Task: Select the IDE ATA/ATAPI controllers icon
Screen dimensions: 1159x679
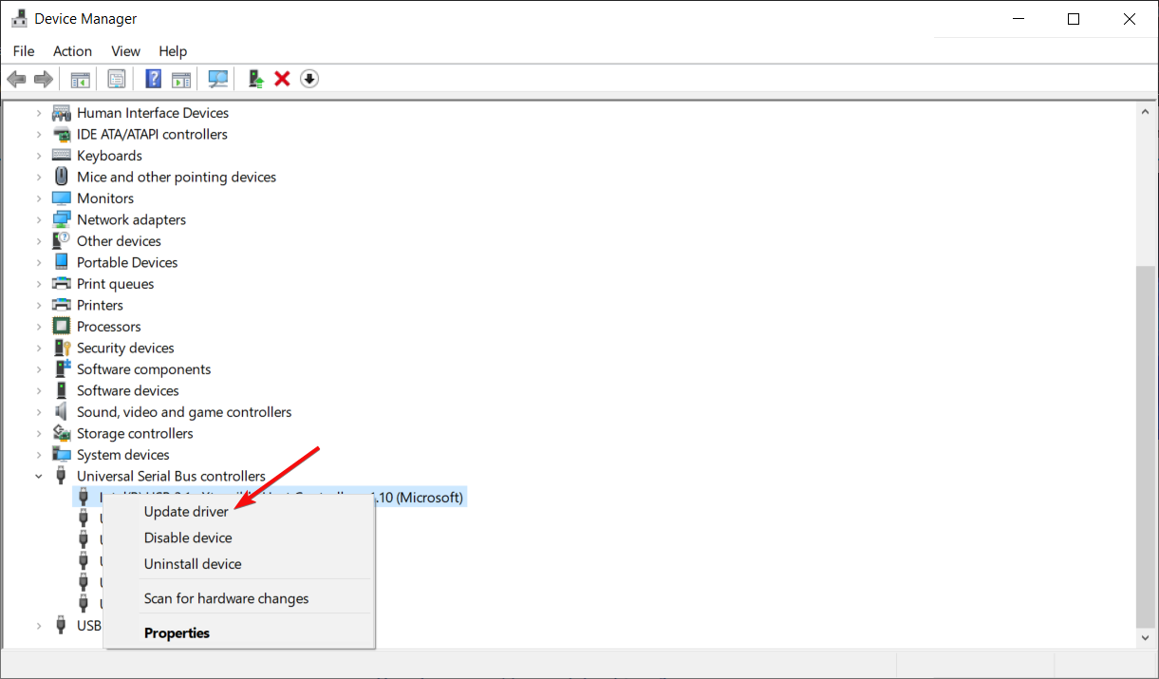Action: (x=62, y=134)
